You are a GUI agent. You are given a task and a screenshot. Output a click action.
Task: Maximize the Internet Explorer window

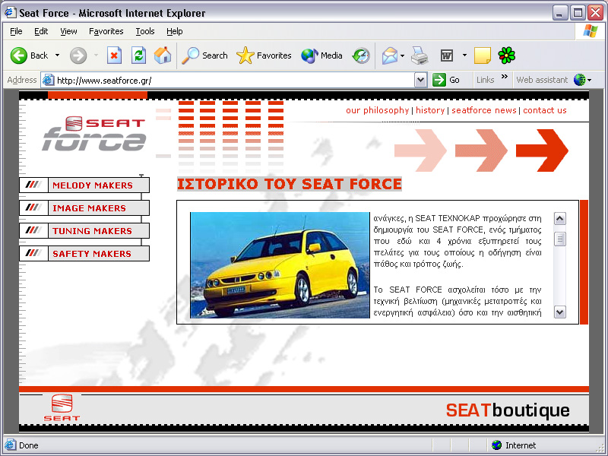(x=578, y=13)
